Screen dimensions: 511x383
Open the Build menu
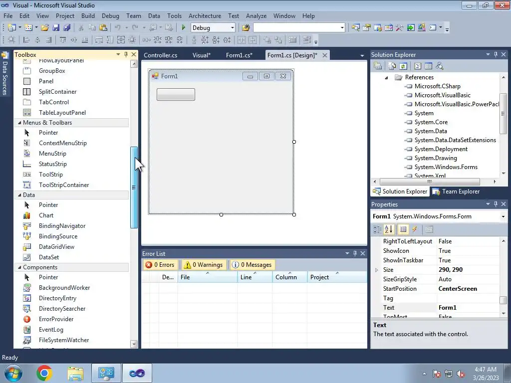(88, 15)
